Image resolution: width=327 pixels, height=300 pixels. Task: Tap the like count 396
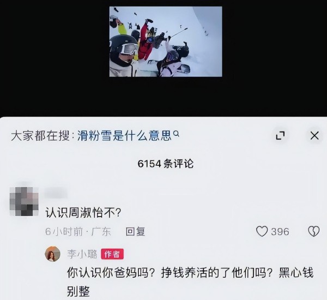click(x=280, y=231)
